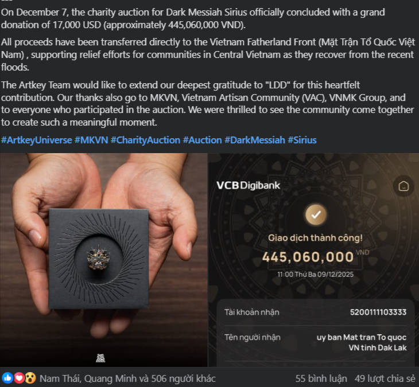
Task: Open the #DarkMessiah hashtag
Action: [255, 140]
